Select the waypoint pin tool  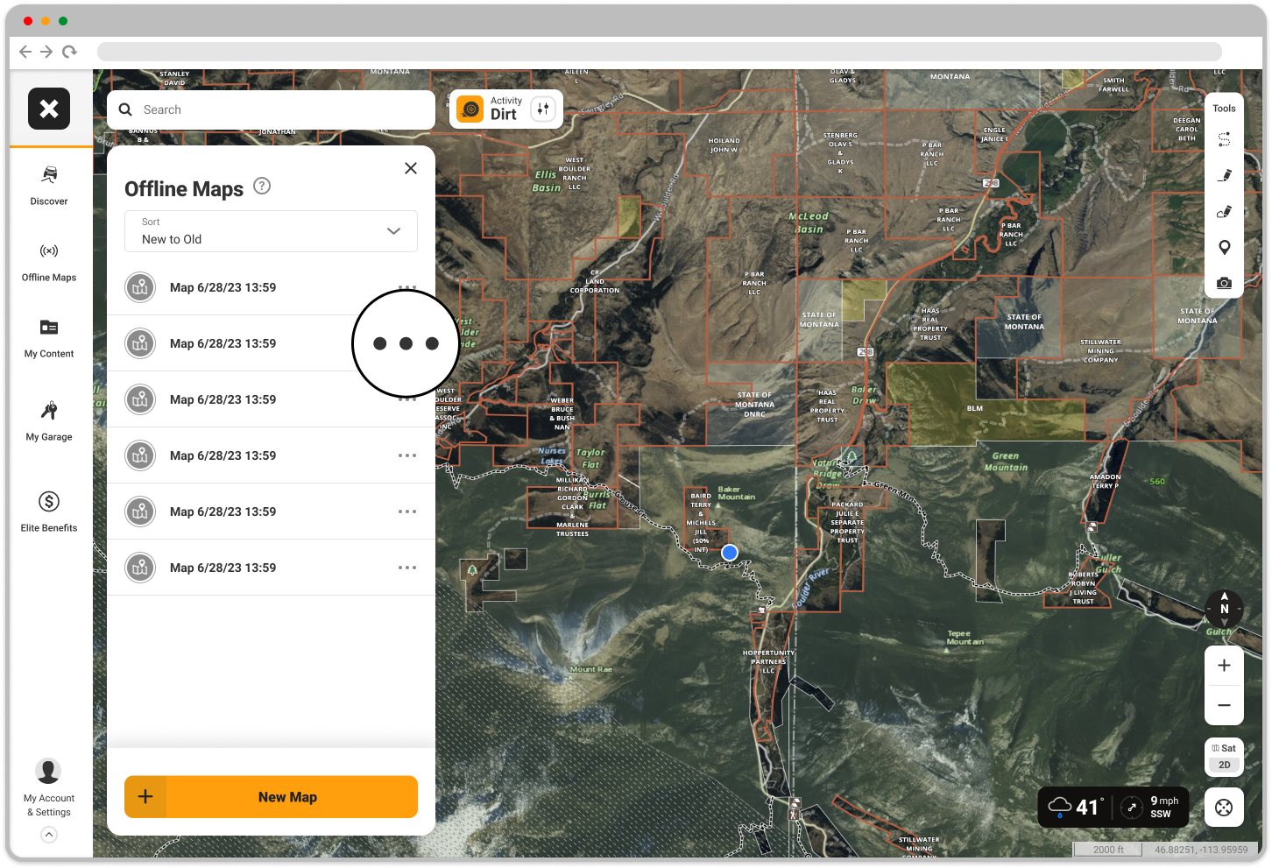click(x=1225, y=247)
